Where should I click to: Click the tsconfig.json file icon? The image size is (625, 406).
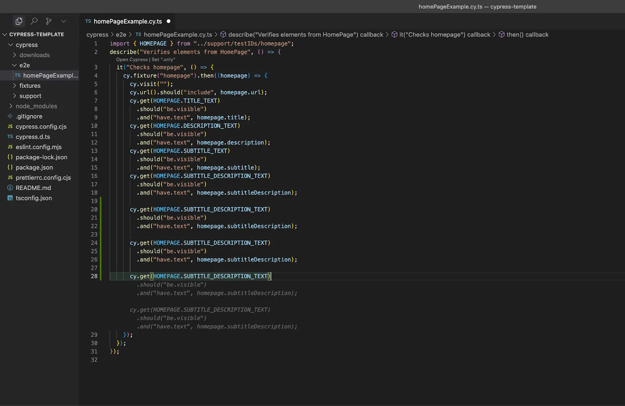[10, 198]
